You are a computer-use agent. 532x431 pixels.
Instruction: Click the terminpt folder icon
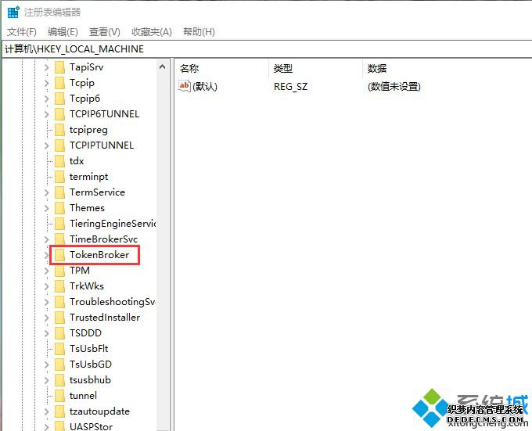[x=59, y=176]
